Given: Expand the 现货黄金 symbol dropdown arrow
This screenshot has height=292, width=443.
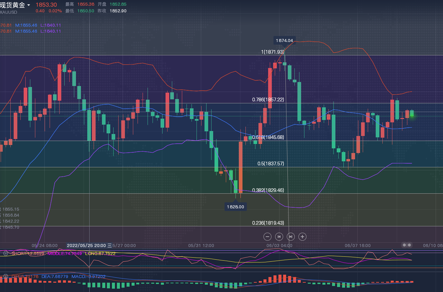Looking at the screenshot, I should coord(29,5).
